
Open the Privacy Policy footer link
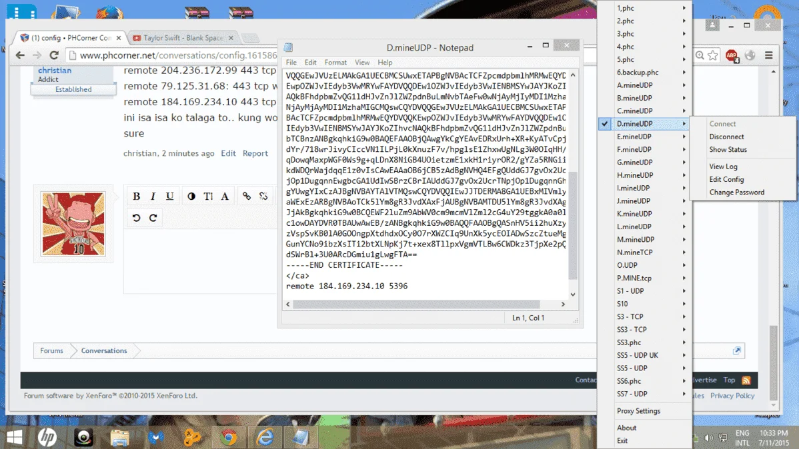coord(732,396)
